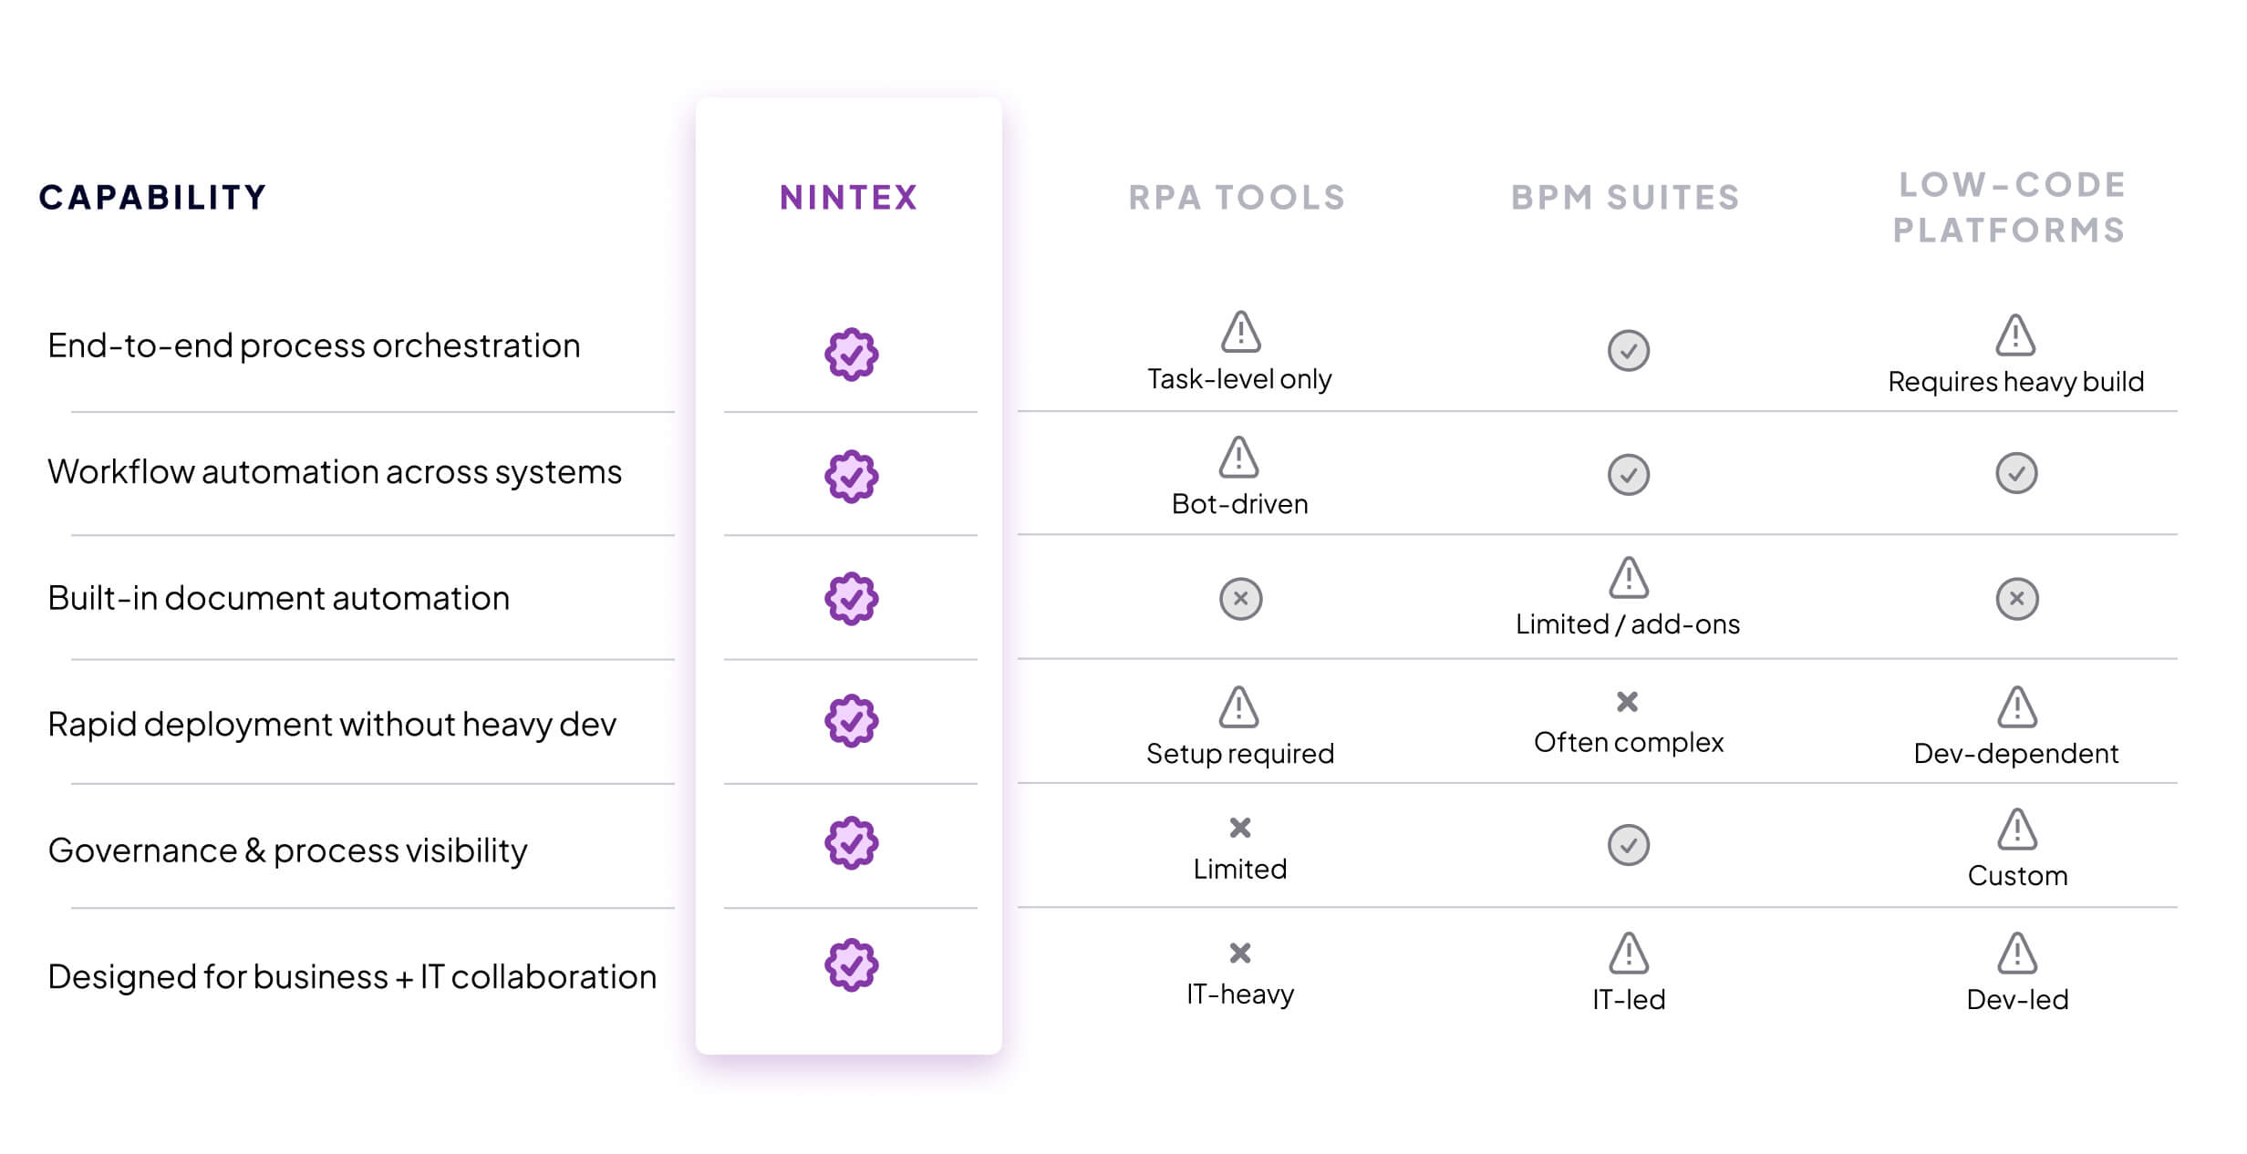The height and width of the screenshot is (1154, 2247).
Task: Click warning triangle above Bot-driven
Action: click(1238, 457)
